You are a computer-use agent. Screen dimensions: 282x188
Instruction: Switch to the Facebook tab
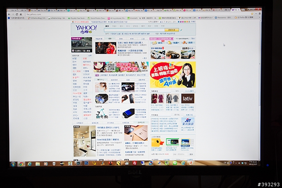tap(148, 11)
